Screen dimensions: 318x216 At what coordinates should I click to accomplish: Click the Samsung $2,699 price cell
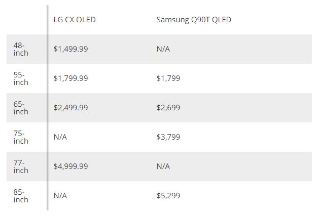pyautogui.click(x=168, y=108)
